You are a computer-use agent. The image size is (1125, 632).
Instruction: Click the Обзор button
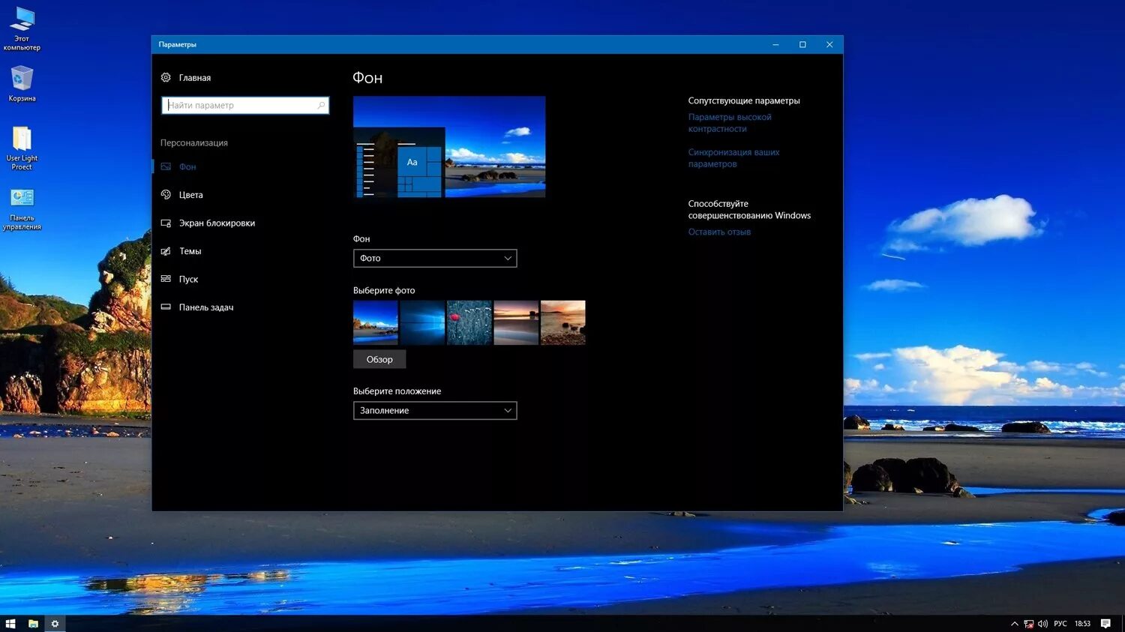pos(379,359)
